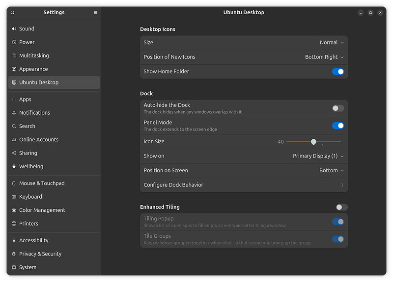Close the Settings window

point(380,13)
